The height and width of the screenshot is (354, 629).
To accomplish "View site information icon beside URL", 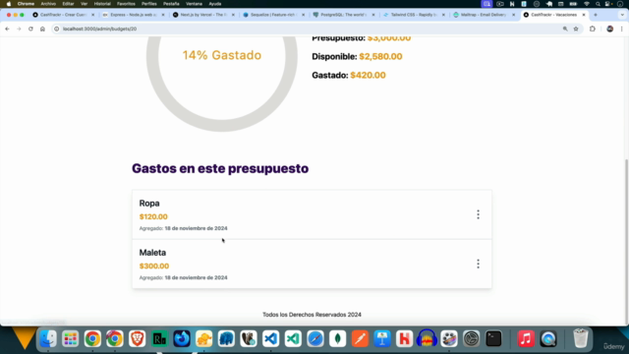I will [x=57, y=29].
